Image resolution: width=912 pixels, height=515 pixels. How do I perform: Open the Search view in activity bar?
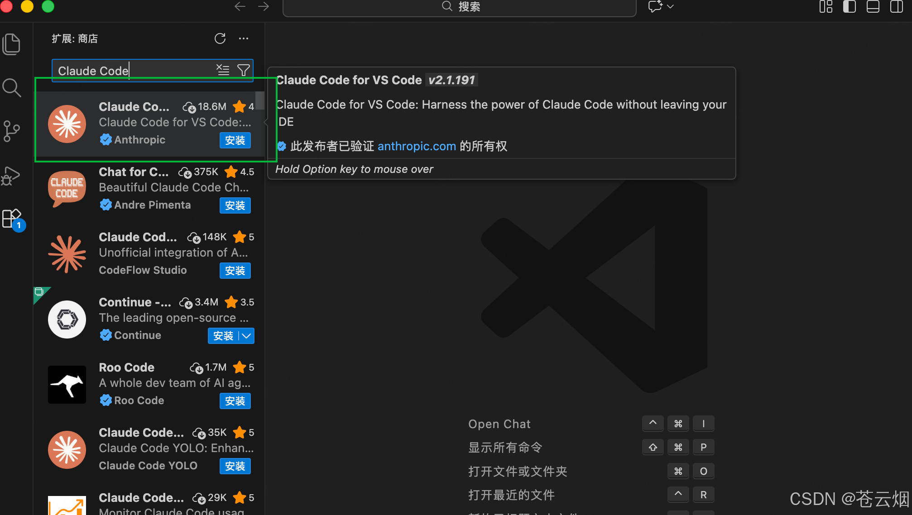[x=12, y=88]
